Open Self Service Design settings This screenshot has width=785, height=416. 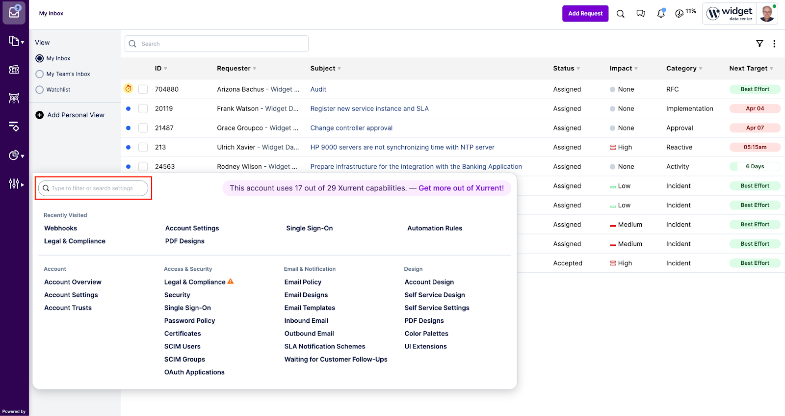pyautogui.click(x=435, y=295)
